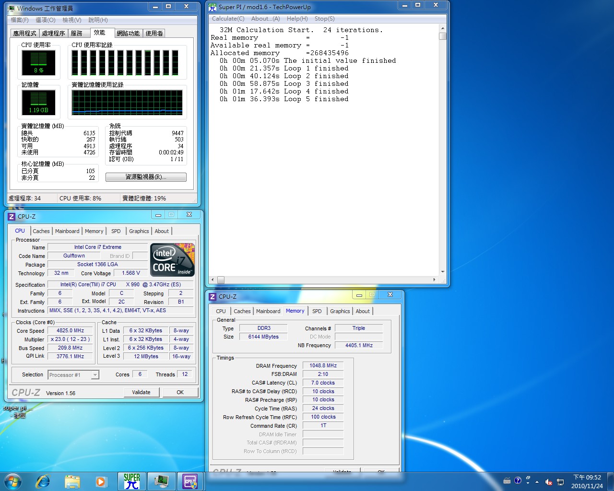
Task: Open Mainboard tab in CPU-Z CPU window
Action: pos(67,231)
